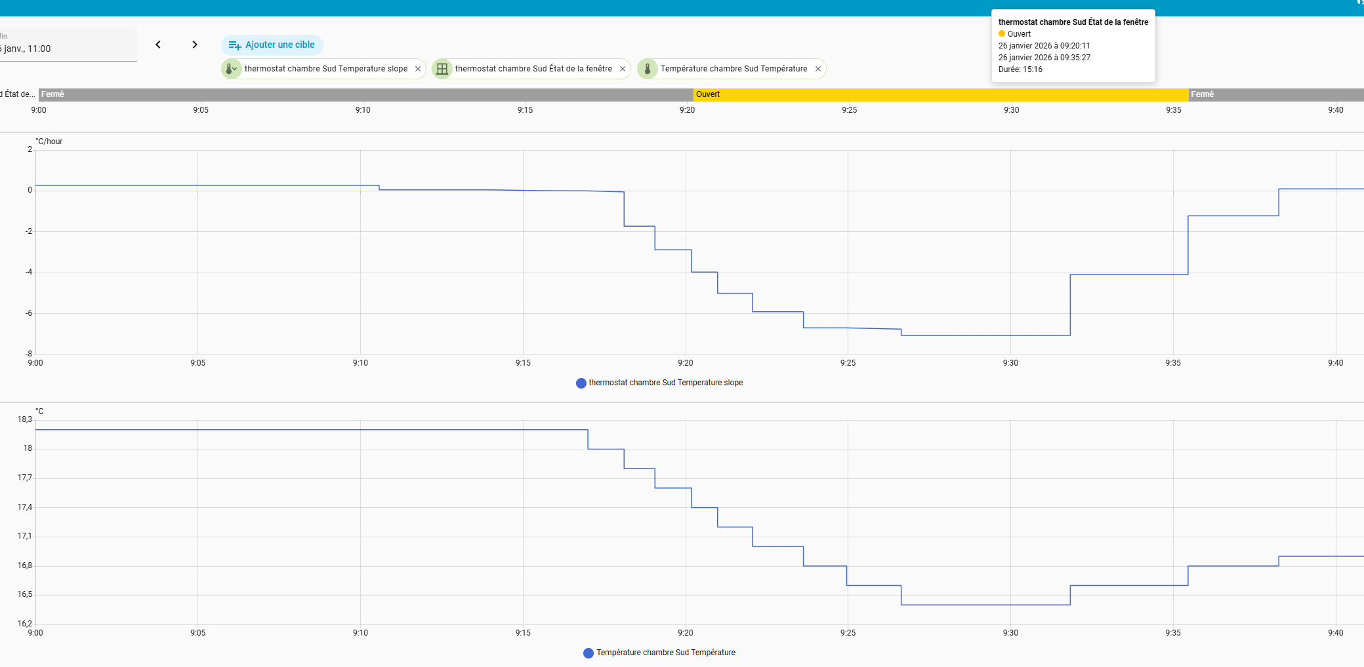Viewport: 1364px width, 667px height.
Task: Click the window icon on État de la fenêtre chip
Action: pos(442,69)
